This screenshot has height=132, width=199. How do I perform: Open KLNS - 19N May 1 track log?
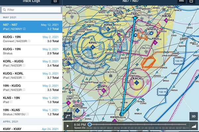(31, 100)
